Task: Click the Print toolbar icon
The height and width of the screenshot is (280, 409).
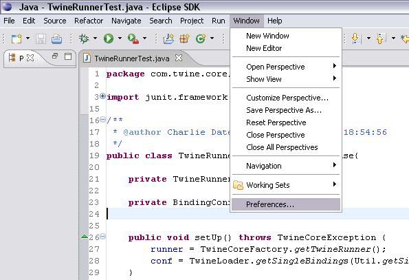Action: [x=56, y=39]
